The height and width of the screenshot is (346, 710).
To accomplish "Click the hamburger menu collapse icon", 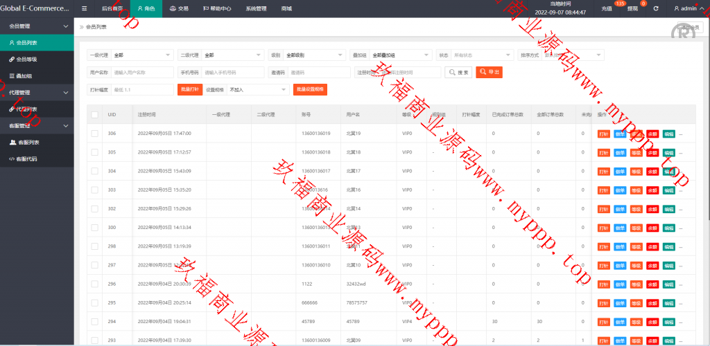I will coord(85,9).
